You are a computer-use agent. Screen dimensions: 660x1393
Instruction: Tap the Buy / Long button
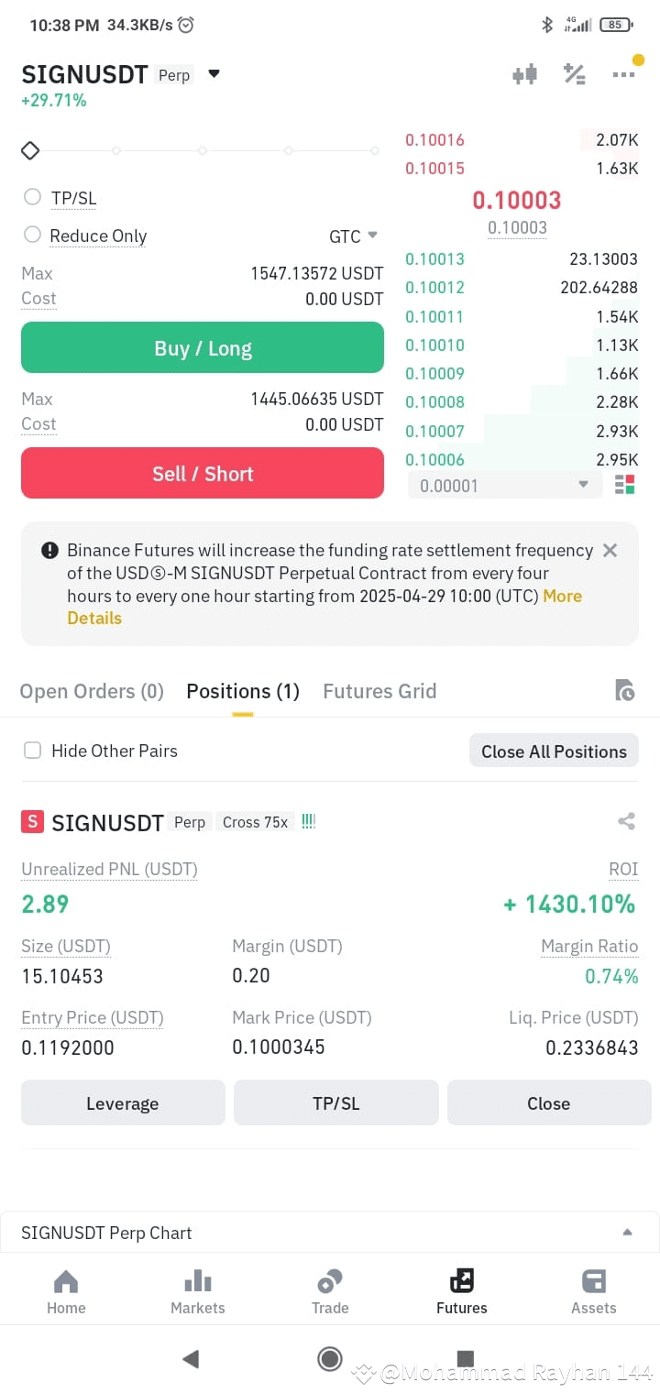click(x=203, y=347)
